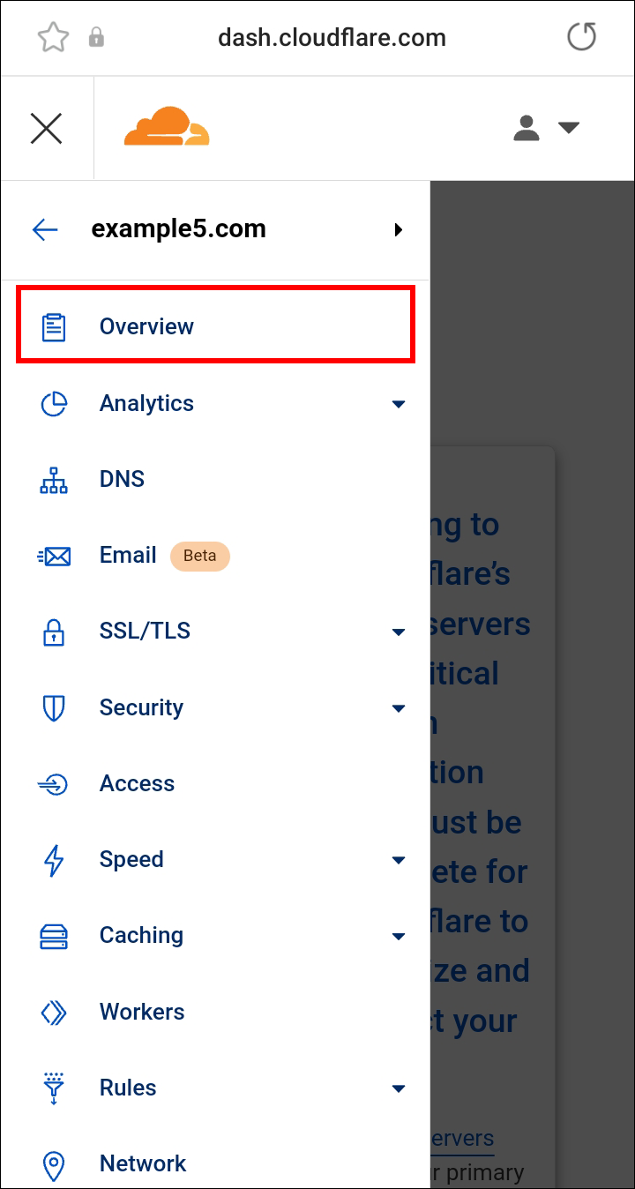Expand the example5.com site switcher arrow
This screenshot has width=635, height=1189.
coord(399,230)
